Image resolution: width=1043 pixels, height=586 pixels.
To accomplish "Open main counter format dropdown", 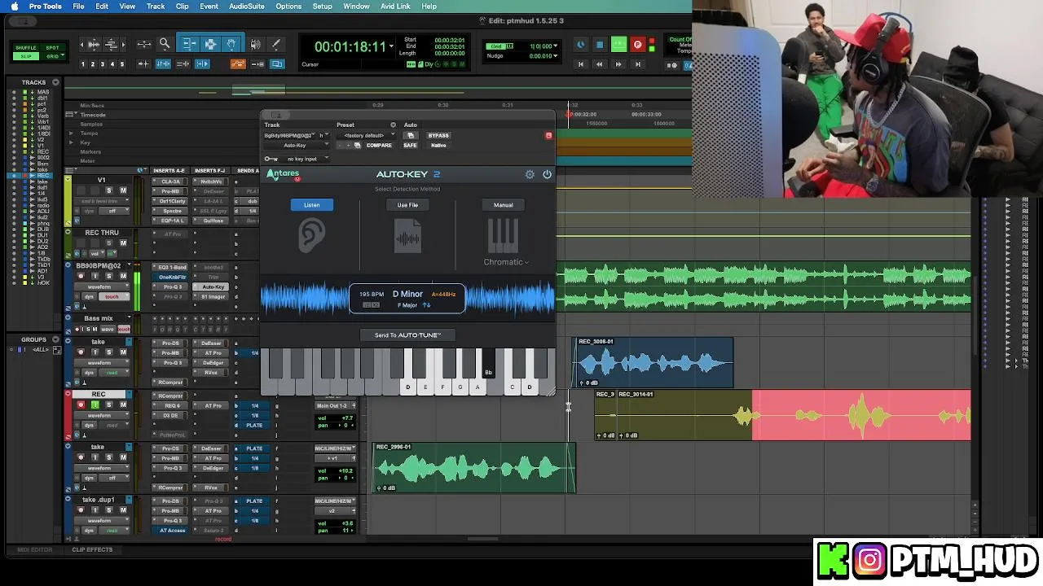I will coord(392,46).
